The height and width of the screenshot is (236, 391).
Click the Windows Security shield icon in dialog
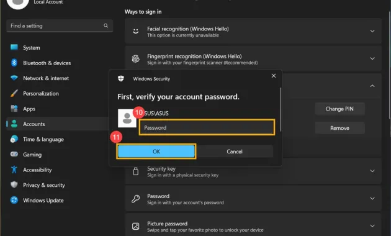pyautogui.click(x=121, y=79)
